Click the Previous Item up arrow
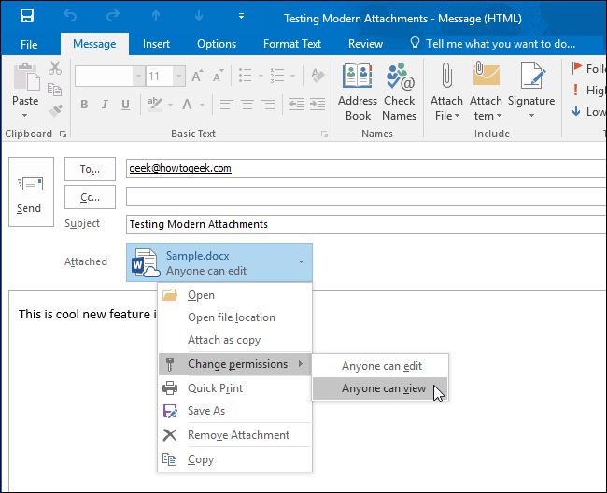This screenshot has height=493, width=607. 156,16
